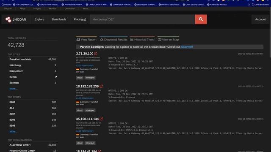The image size is (271, 152).
Task: Click the cloud tag under 35.158.111.134
Action: 80,143
